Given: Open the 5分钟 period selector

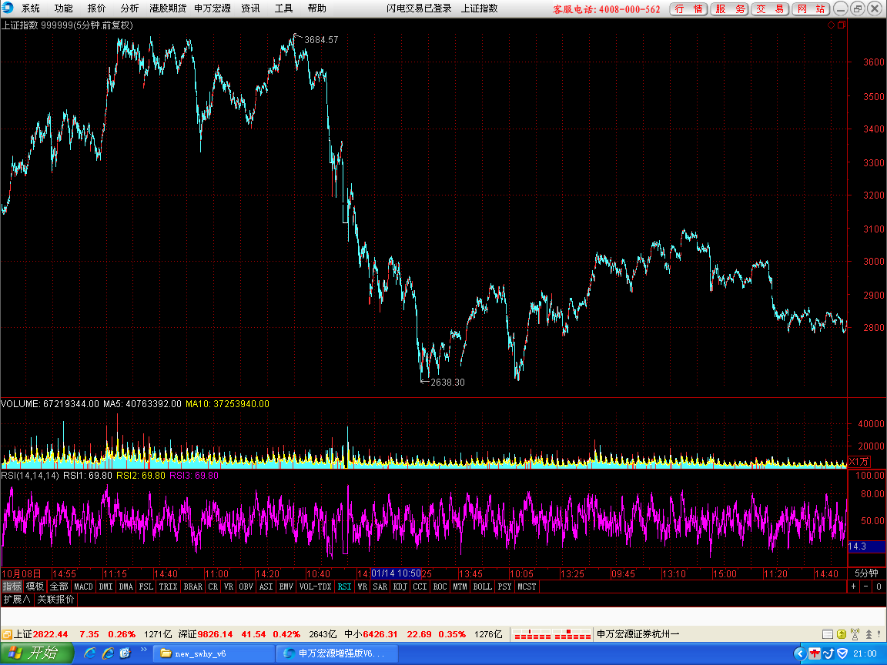Looking at the screenshot, I should click(x=866, y=573).
